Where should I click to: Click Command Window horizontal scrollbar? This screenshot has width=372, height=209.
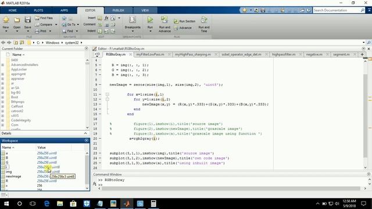231,189
